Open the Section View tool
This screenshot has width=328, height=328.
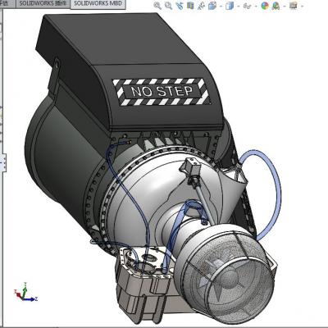tap(190, 6)
